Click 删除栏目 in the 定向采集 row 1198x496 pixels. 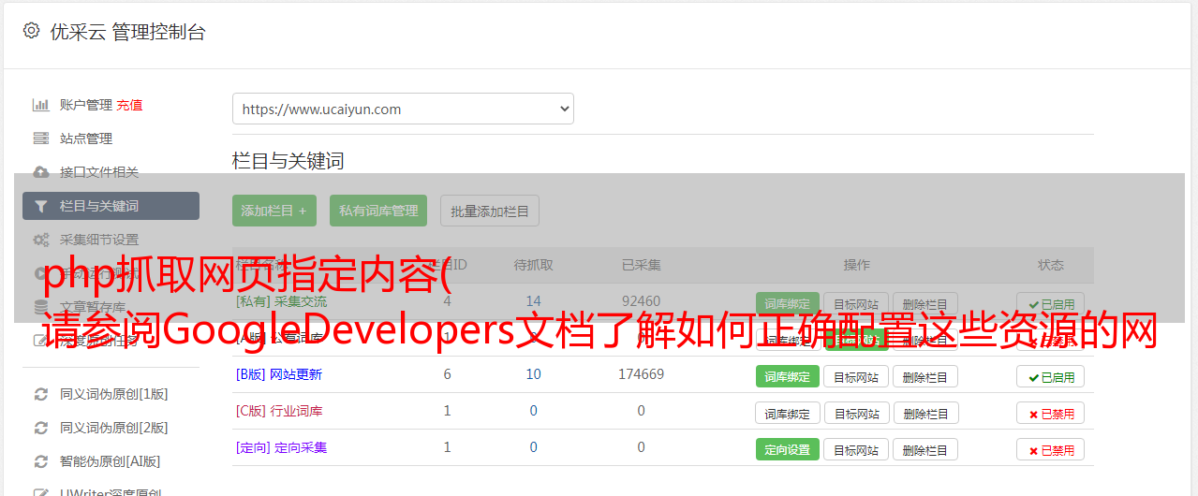click(925, 449)
